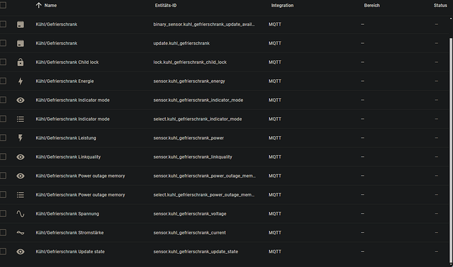Click the current icon for Stromstärke

[x=20, y=233]
